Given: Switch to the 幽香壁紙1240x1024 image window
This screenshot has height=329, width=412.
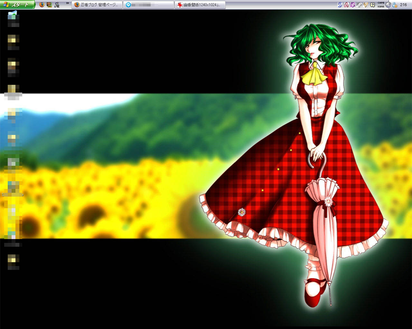Looking at the screenshot, I should (200, 5).
